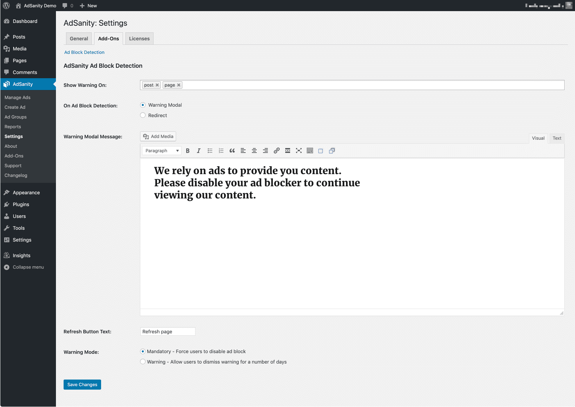This screenshot has width=575, height=407.
Task: Click the single blue square editor icon
Action: click(x=321, y=151)
